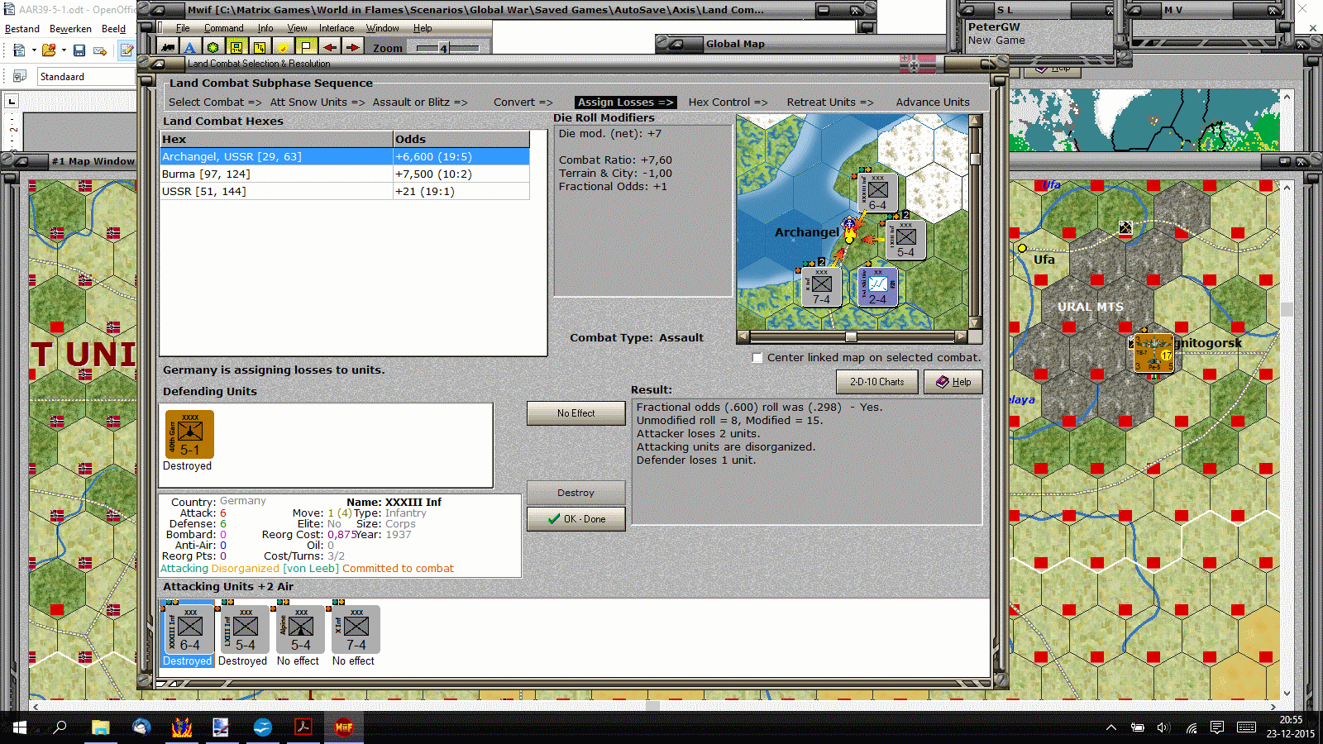Image resolution: width=1323 pixels, height=744 pixels.
Task: Click the Help button in combat dialog
Action: (x=953, y=382)
